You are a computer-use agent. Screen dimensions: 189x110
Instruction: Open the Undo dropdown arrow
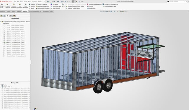tap(67, 1)
